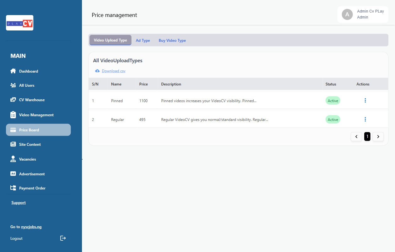This screenshot has height=252, width=395.
Task: Click the Regular name cell
Action: coord(117,119)
